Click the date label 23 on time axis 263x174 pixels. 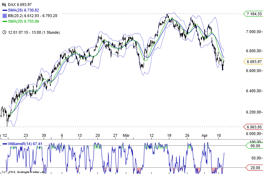click(x=26, y=135)
